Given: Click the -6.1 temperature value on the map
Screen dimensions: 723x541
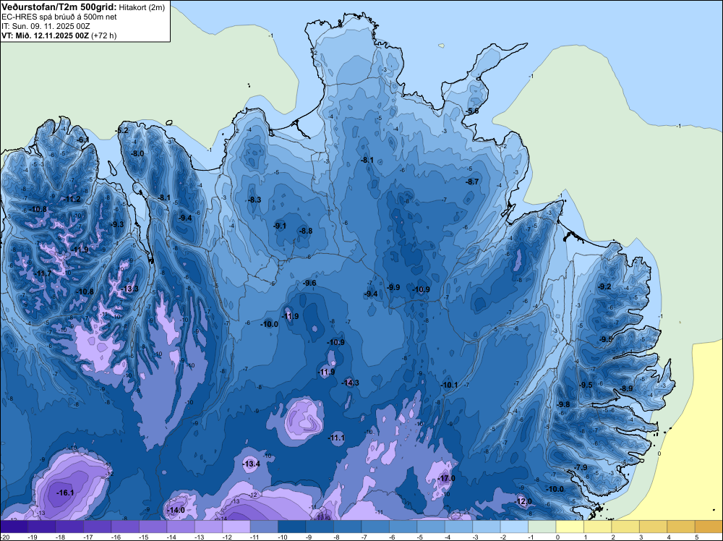Looking at the screenshot, I should [x=83, y=140].
